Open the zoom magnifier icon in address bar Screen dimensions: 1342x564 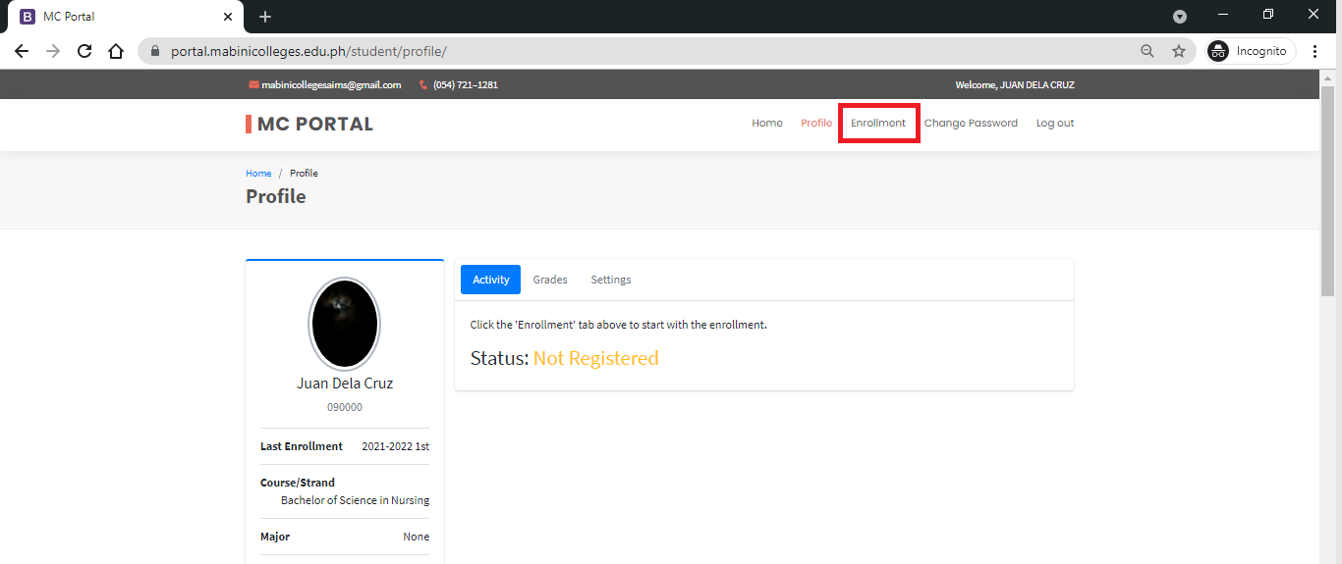[1146, 51]
